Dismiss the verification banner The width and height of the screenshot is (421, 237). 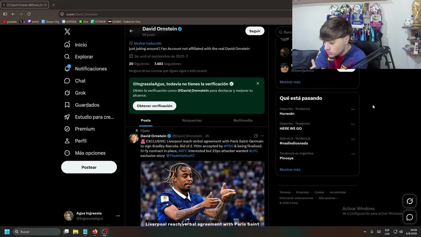258,84
